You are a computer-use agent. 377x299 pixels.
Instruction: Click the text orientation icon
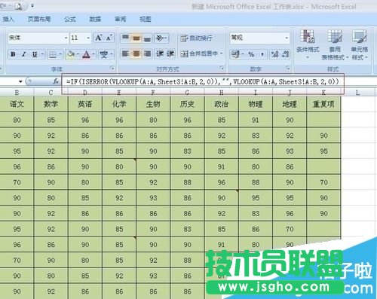160,38
